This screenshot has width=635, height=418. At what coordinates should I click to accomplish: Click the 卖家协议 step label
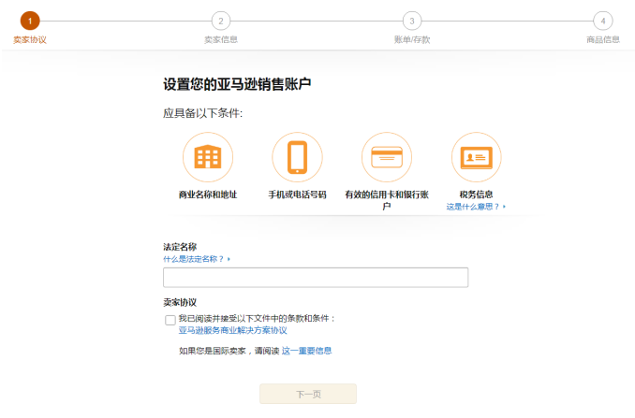point(30,39)
